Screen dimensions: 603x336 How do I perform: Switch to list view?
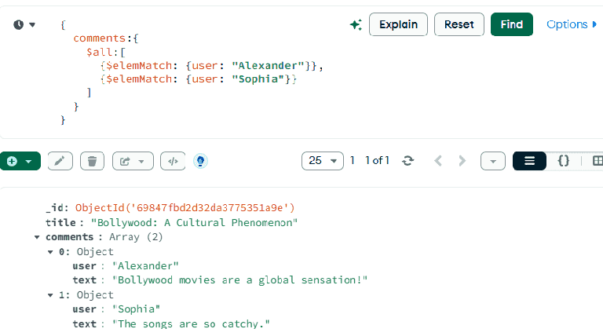[x=529, y=161]
